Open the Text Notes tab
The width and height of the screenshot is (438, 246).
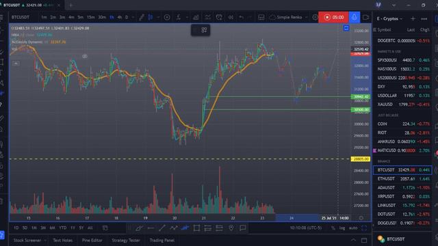point(62,240)
